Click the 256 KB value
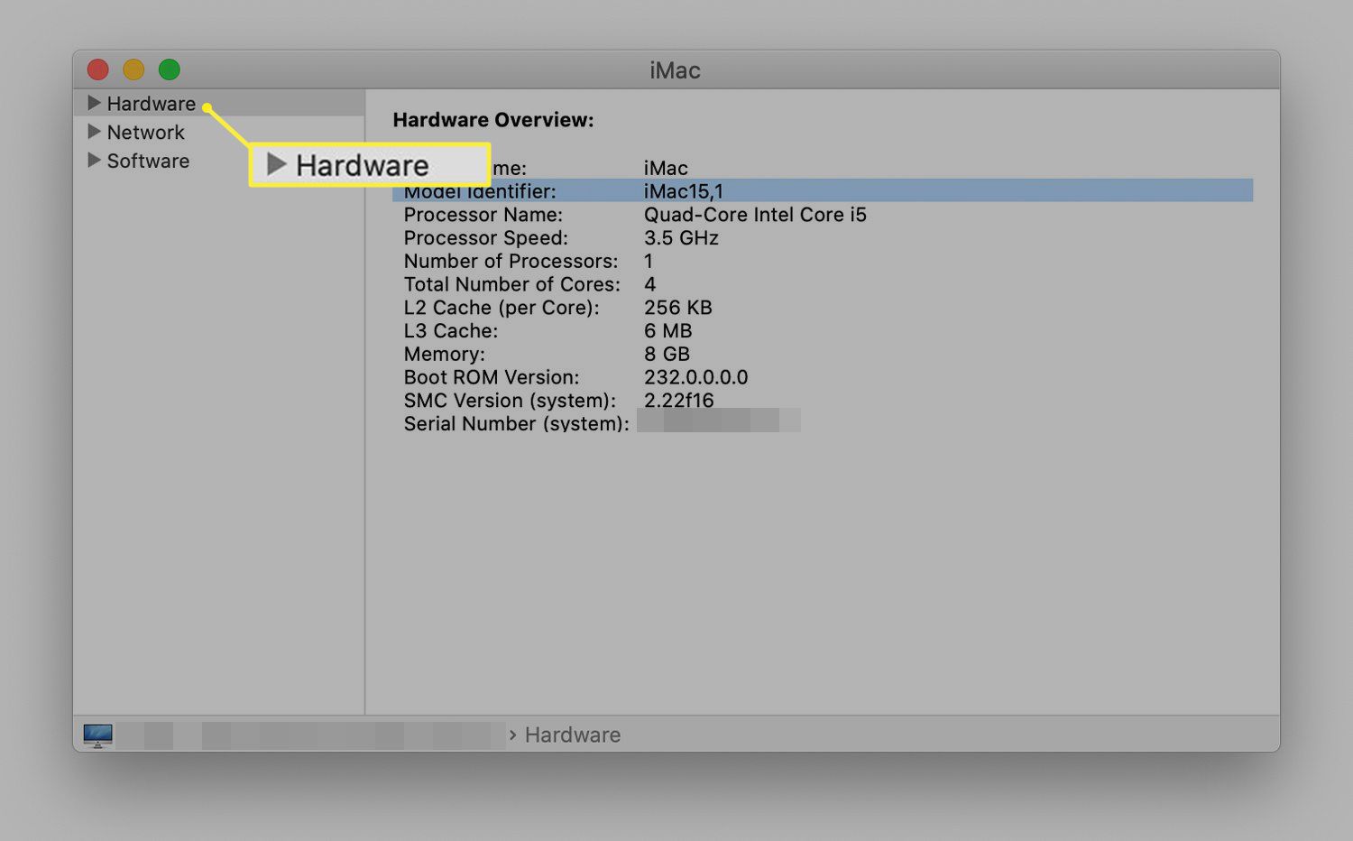 pyautogui.click(x=678, y=308)
